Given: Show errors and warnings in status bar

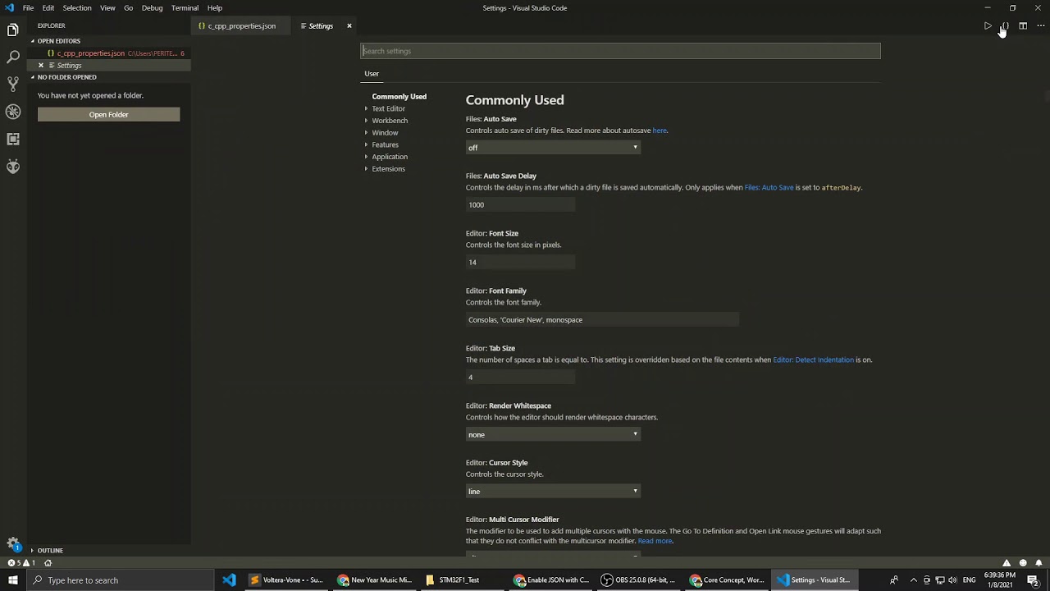Looking at the screenshot, I should (21, 563).
